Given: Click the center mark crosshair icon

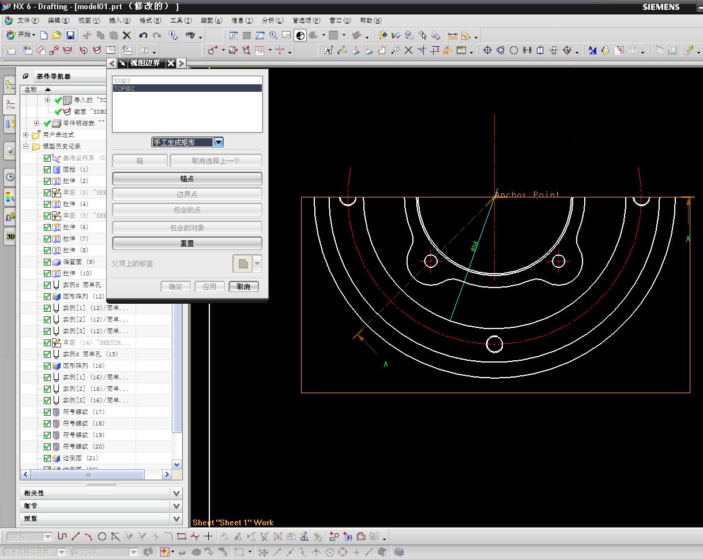Looking at the screenshot, I should pos(487,51).
